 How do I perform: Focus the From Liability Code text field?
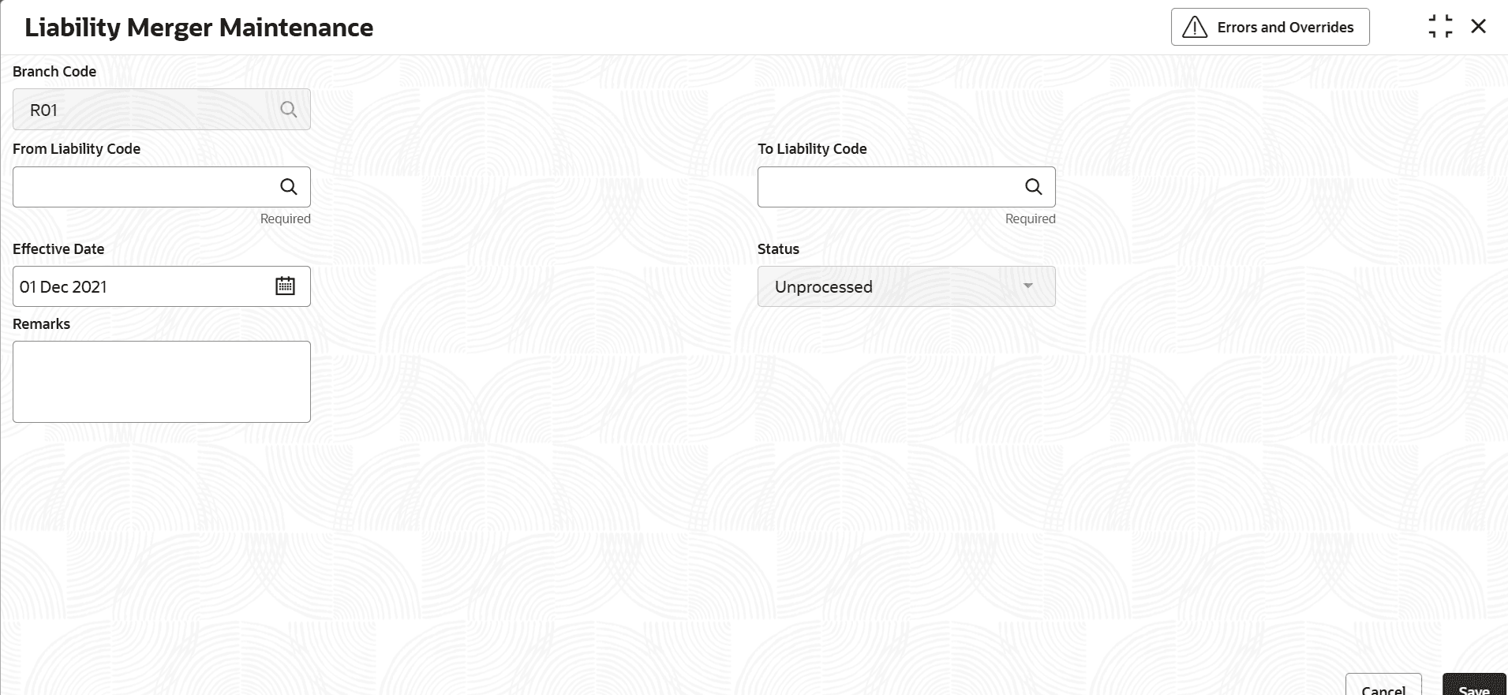coord(142,187)
